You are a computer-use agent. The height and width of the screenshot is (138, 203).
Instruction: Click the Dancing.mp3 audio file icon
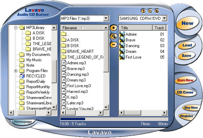(64, 74)
